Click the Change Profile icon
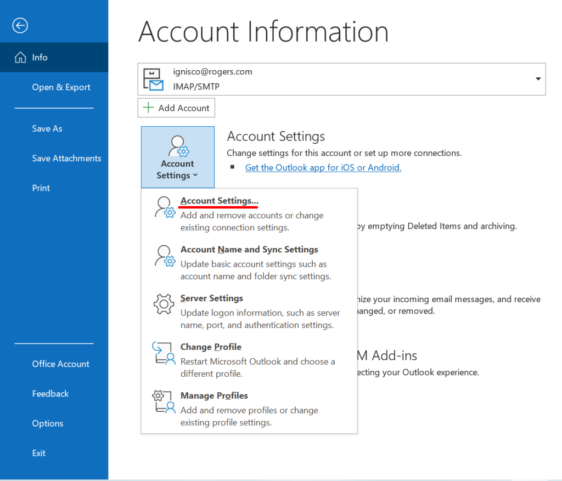The width and height of the screenshot is (562, 481). click(164, 353)
